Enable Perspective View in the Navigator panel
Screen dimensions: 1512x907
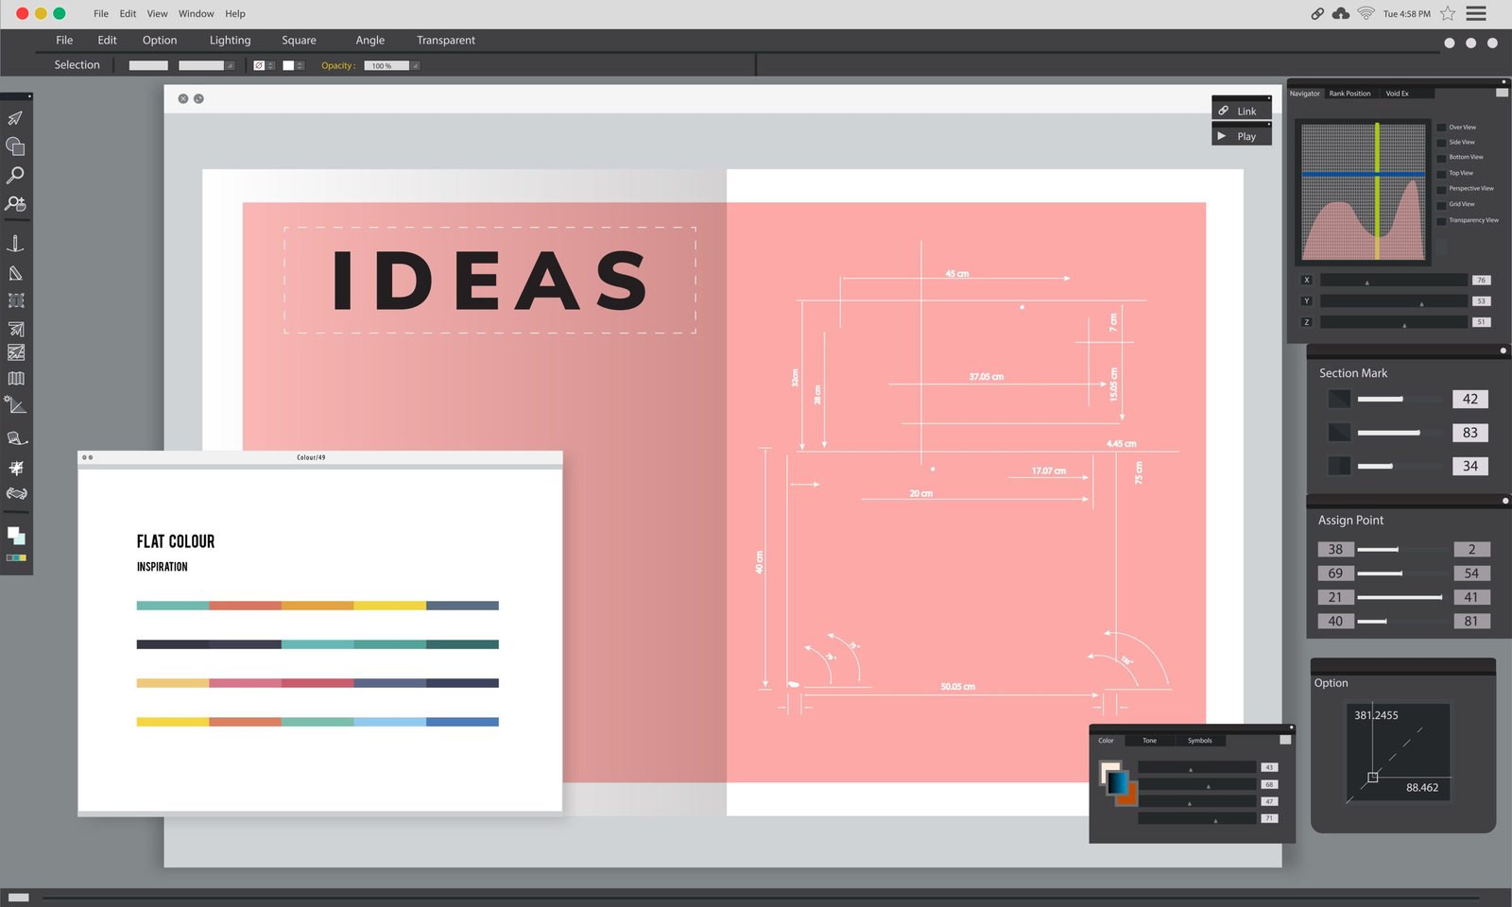1442,188
